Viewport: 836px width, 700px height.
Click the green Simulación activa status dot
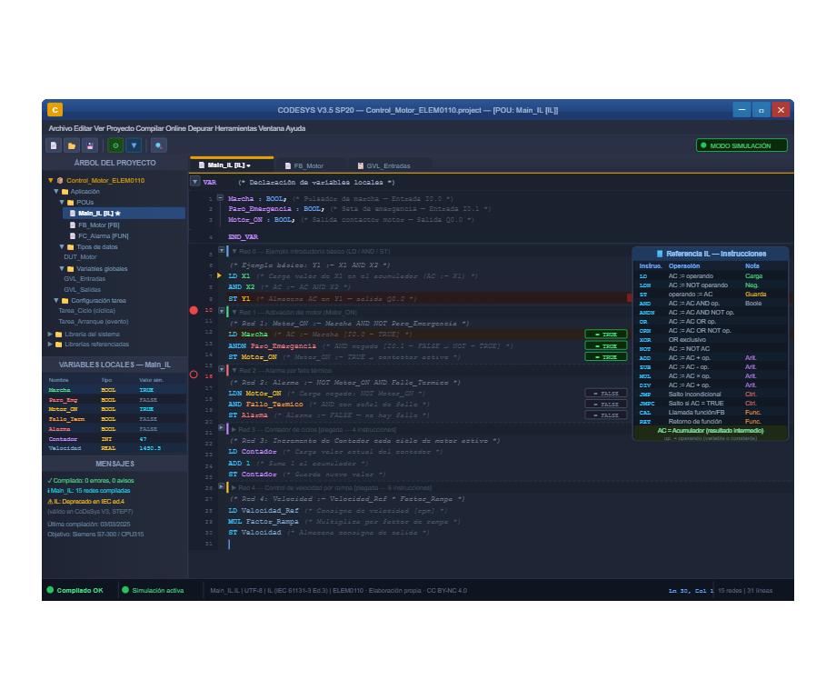click(x=125, y=590)
